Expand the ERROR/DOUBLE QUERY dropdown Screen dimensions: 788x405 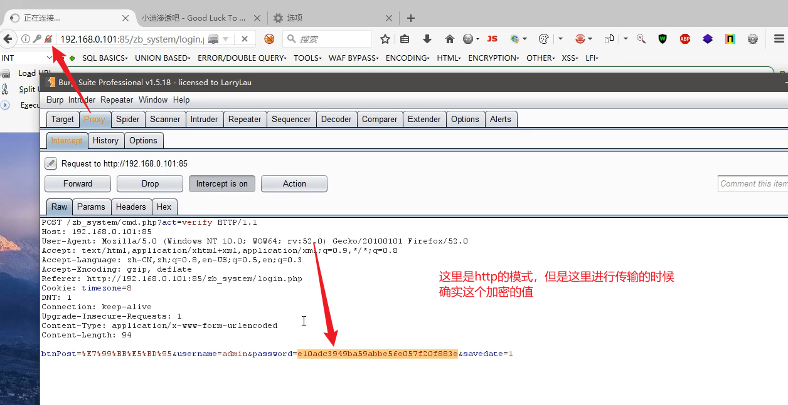[x=242, y=58]
